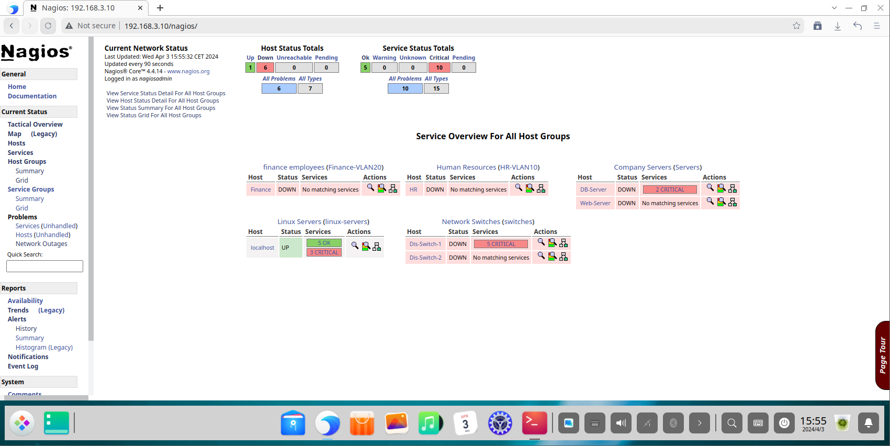Locate Dis-Switch-1 on map icon

pos(564,243)
